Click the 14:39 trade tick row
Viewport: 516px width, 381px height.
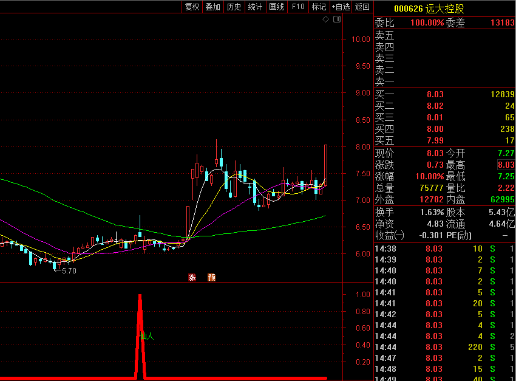[x=445, y=260]
